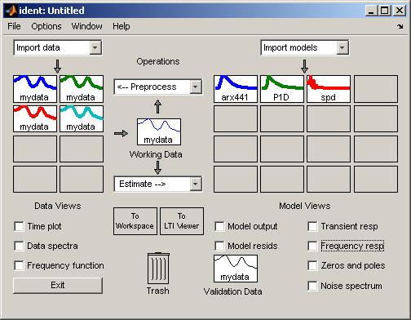Select the cyan mydata data set icon

pos(82,119)
